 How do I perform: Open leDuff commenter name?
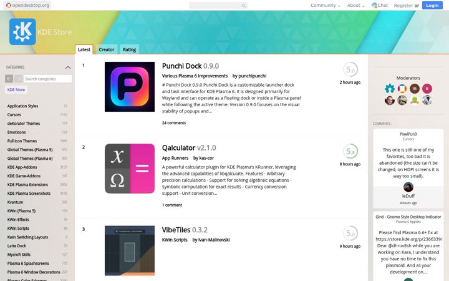click(x=408, y=196)
